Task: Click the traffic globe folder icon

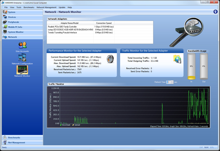Action: click(177, 59)
